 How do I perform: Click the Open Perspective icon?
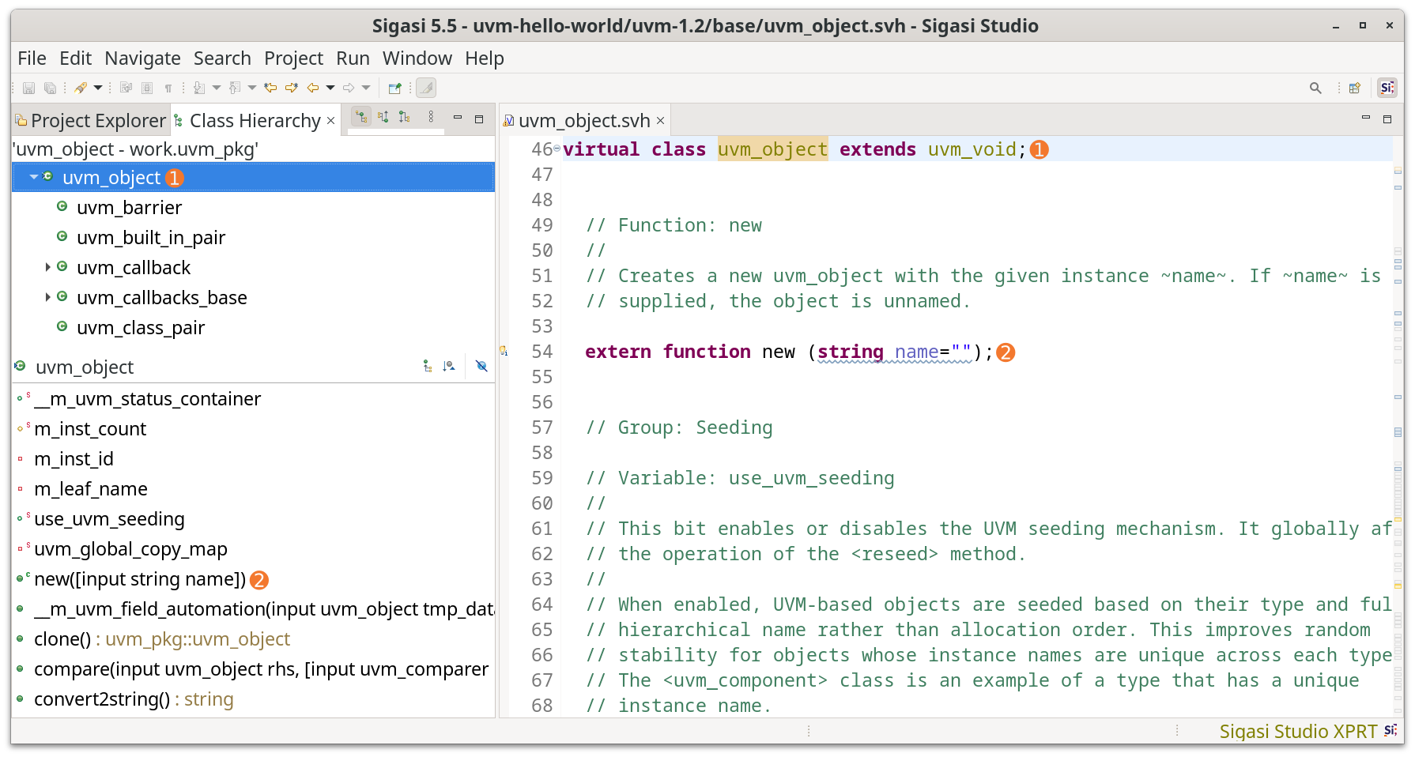(x=1355, y=88)
